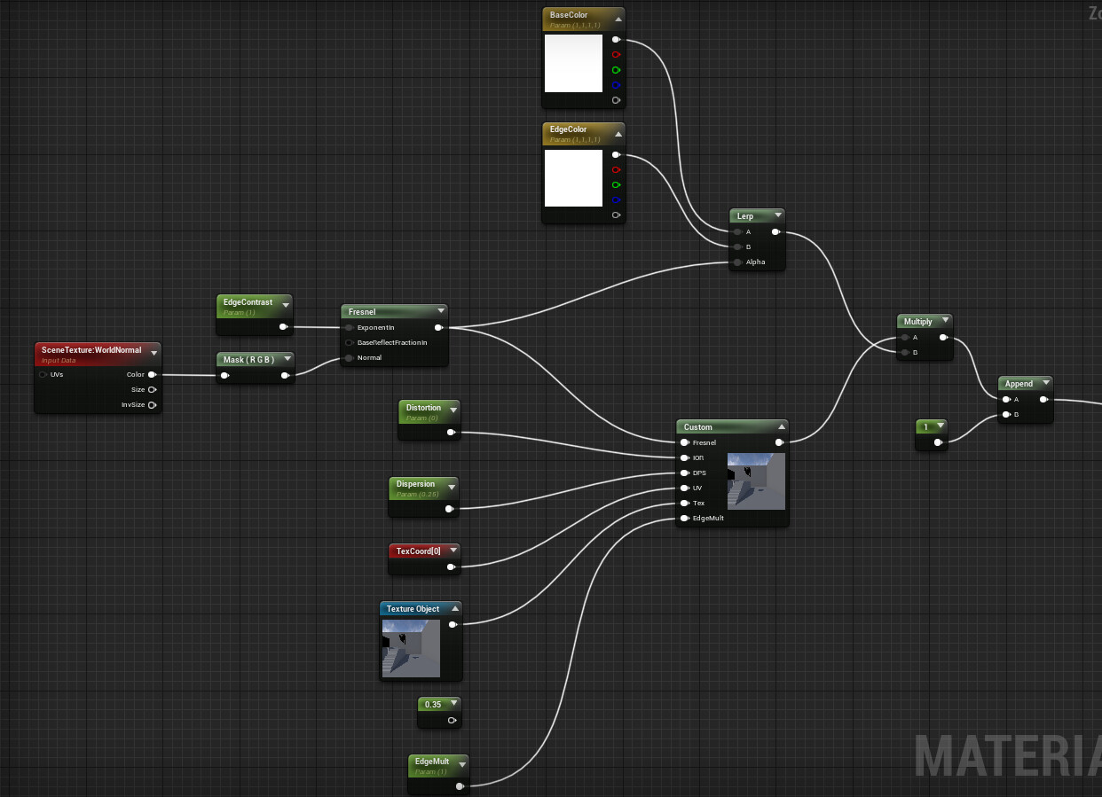Click the Fresnel BaseReflectFractionIn input pin
This screenshot has height=797, width=1102.
pyautogui.click(x=350, y=343)
